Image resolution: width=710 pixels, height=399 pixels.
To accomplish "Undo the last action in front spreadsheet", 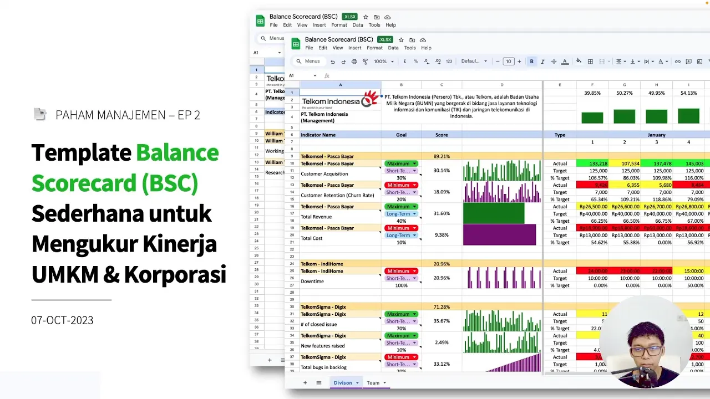I will tap(333, 62).
